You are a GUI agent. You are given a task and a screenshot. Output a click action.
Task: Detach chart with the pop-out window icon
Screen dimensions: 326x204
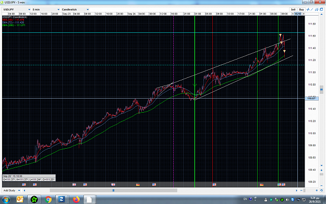321,9
